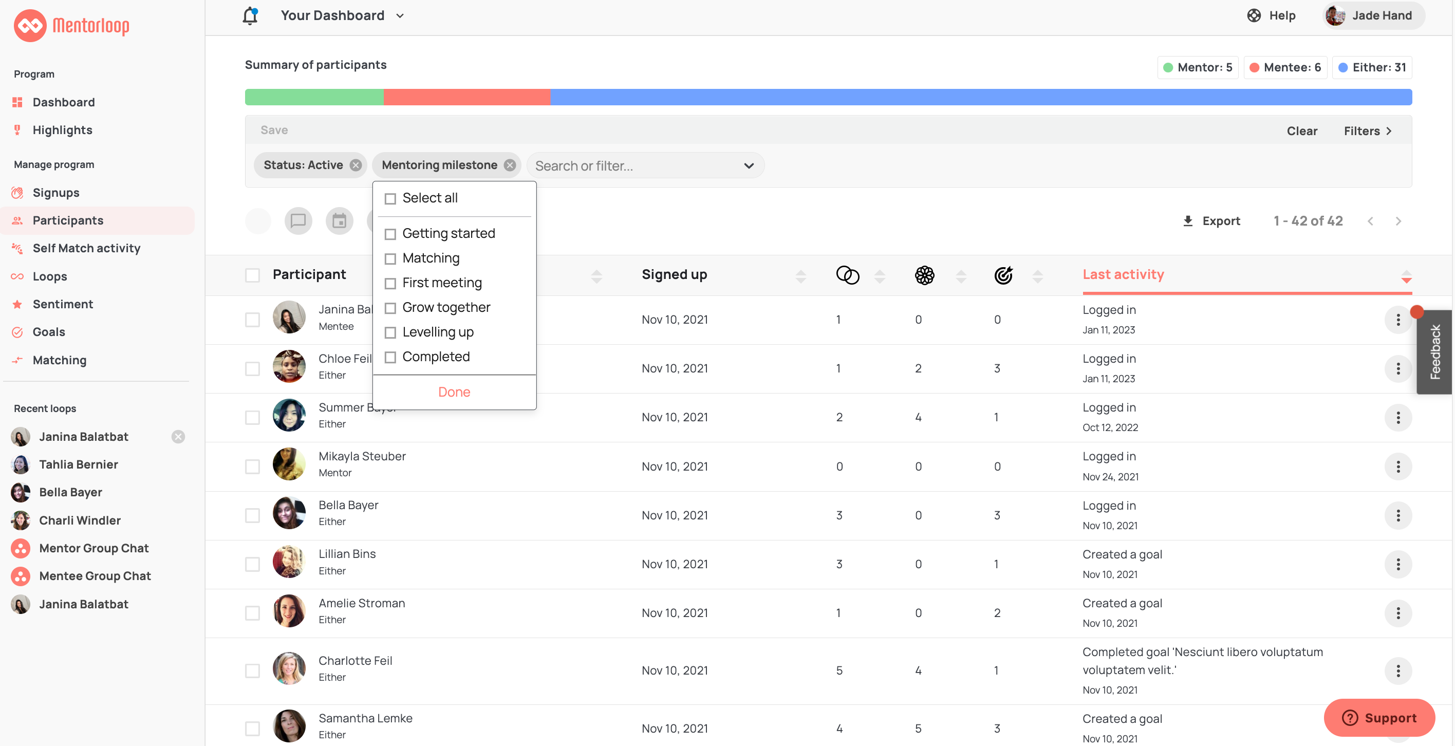Toggle the Participant column sort arrows
The image size is (1455, 746).
click(596, 276)
